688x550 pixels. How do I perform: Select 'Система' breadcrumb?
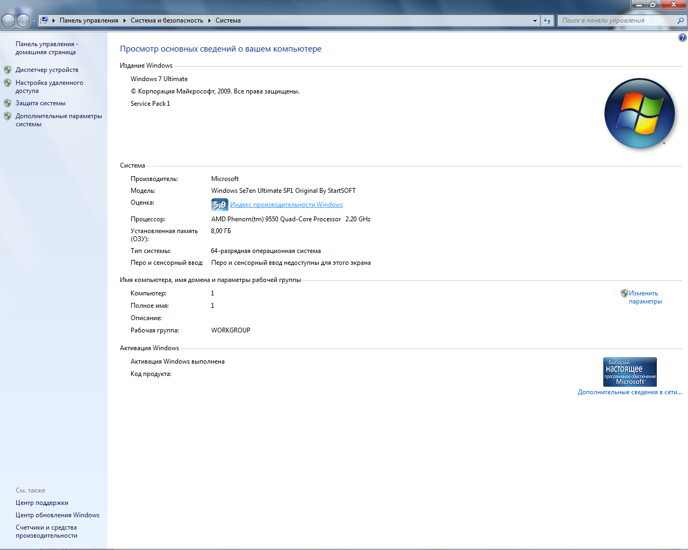tap(228, 20)
